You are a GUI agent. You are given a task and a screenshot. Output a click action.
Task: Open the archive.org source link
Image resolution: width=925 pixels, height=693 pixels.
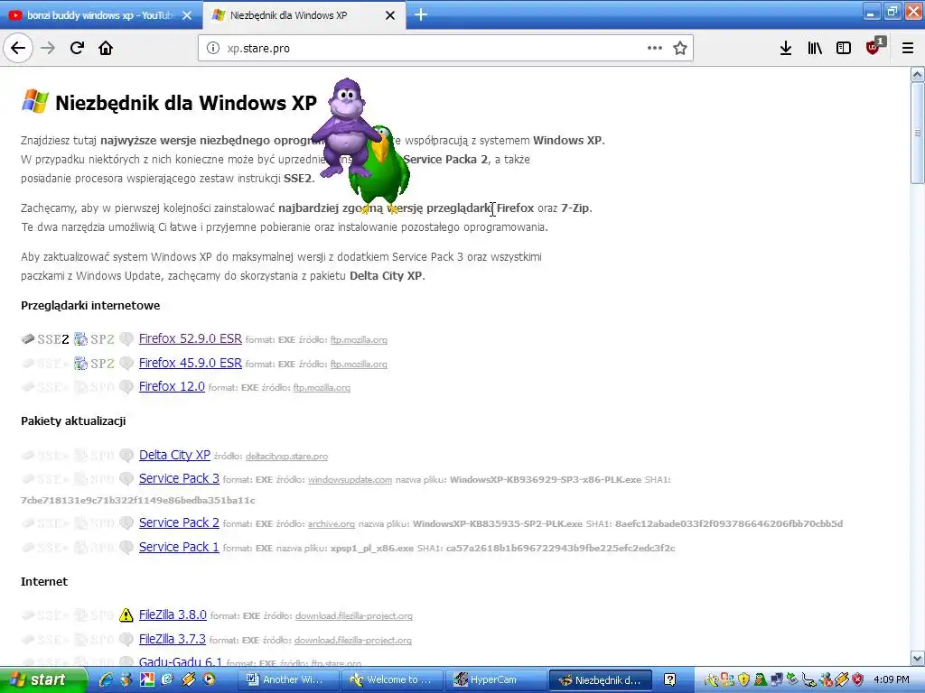coord(332,524)
